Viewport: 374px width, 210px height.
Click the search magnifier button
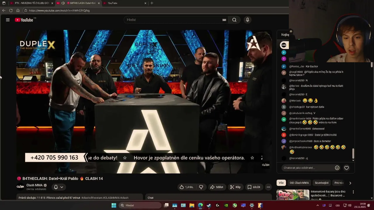pos(234,20)
